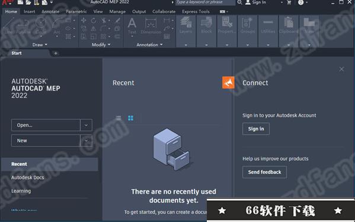The width and height of the screenshot is (355, 222).
Task: Open the Output ribbon tab
Action: [x=139, y=11]
